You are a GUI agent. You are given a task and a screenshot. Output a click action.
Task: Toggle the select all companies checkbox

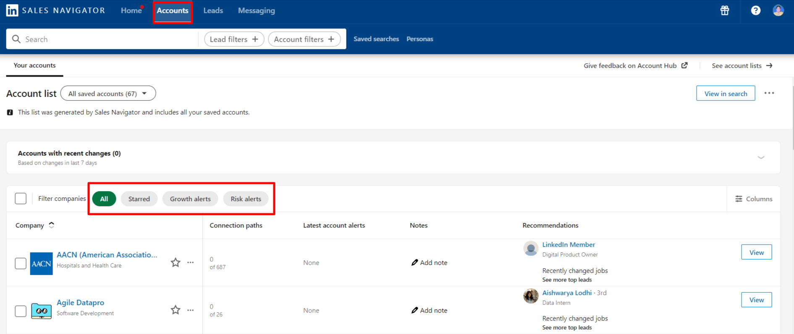[x=21, y=199]
